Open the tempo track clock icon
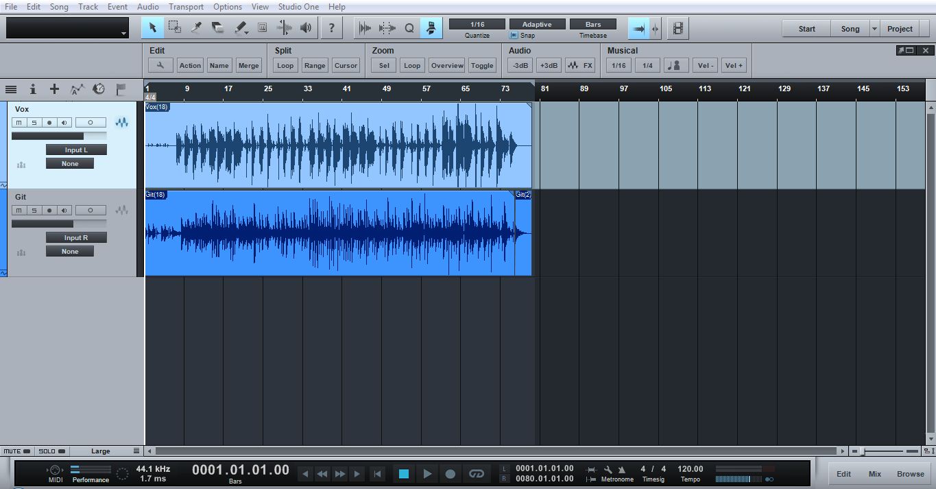The height and width of the screenshot is (489, 936). (x=99, y=89)
